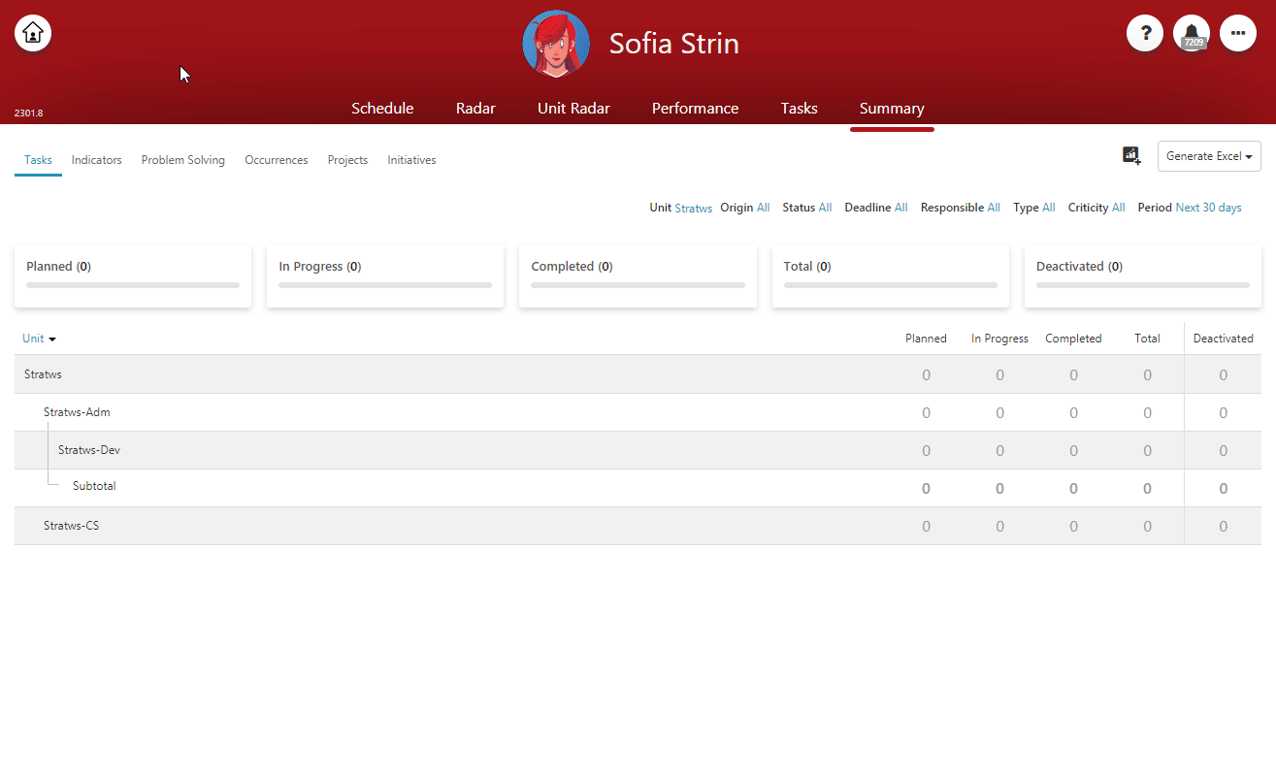Switch to the Schedule tab
The image size is (1276, 777).
(x=382, y=109)
